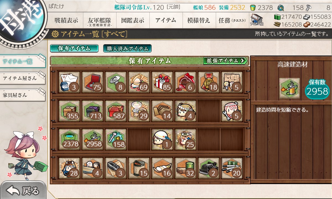Expand 拡張アイテム section

pyautogui.click(x=225, y=61)
